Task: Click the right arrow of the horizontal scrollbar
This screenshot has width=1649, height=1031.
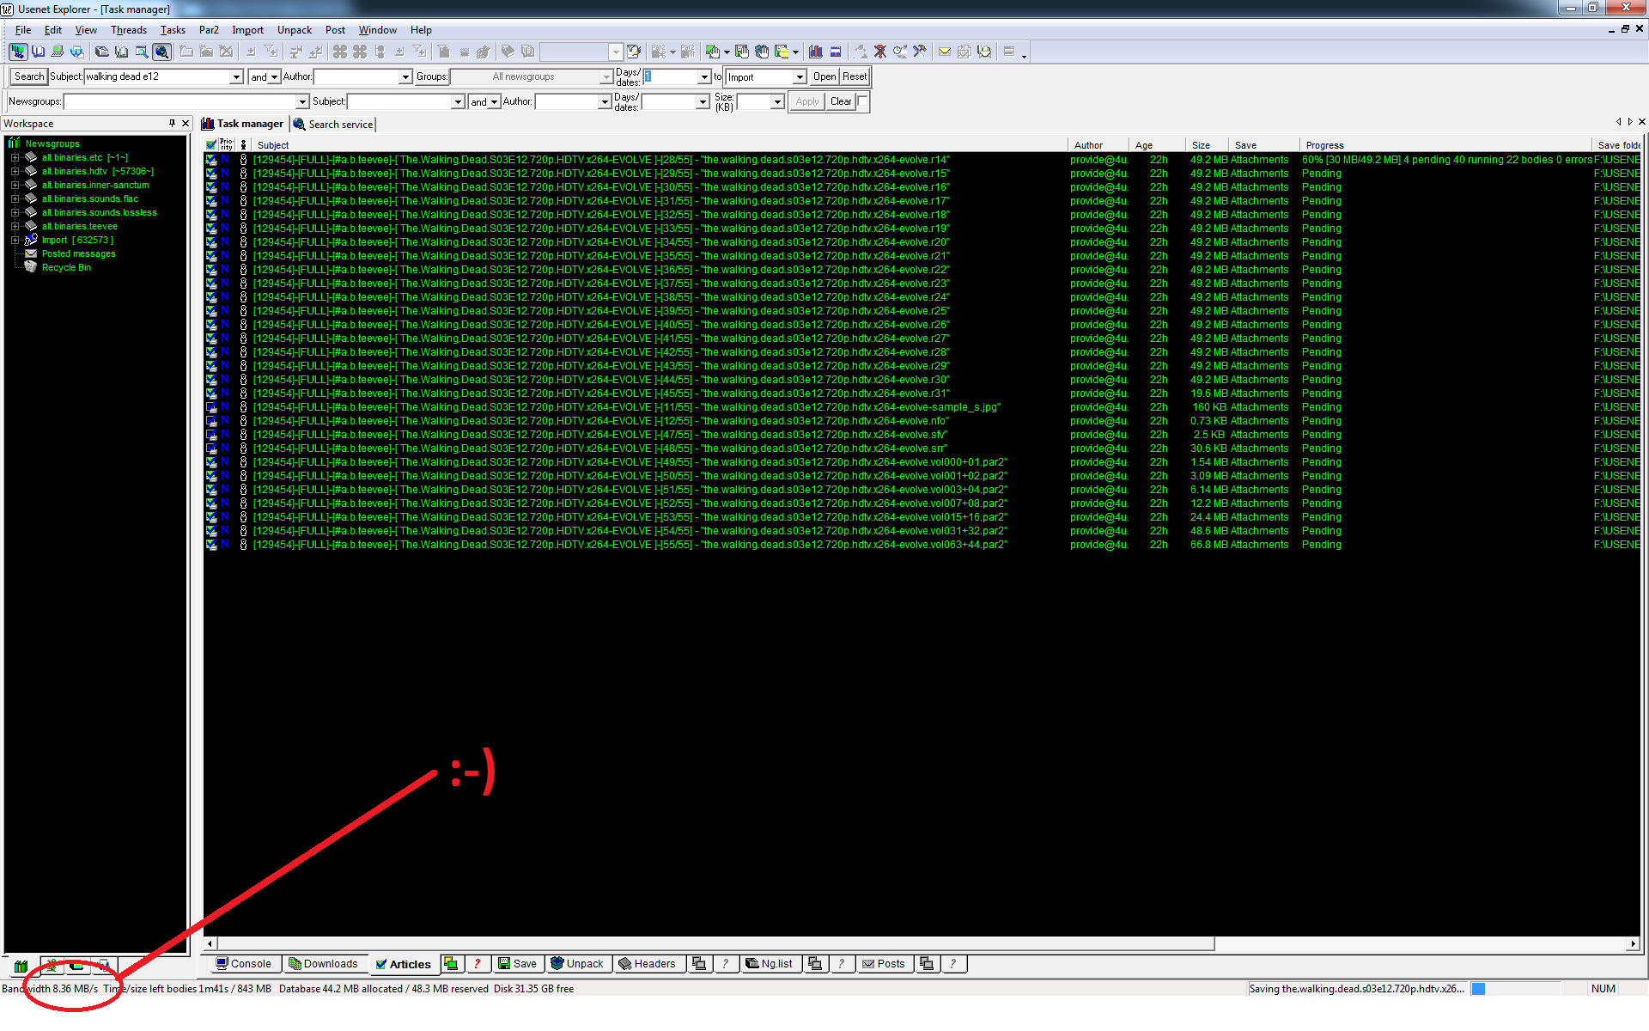Action: coord(1633,944)
